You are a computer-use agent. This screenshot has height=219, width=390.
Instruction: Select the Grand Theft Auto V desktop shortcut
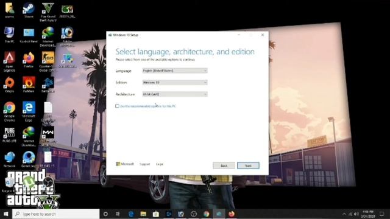tap(48, 12)
